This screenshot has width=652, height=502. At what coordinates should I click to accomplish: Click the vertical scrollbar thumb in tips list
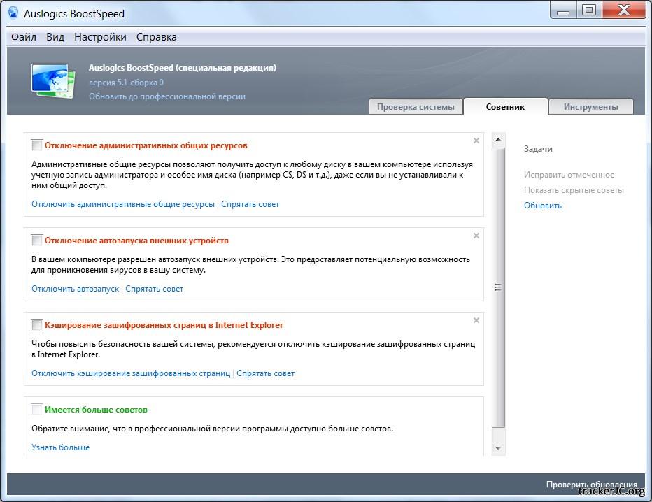pyautogui.click(x=498, y=287)
